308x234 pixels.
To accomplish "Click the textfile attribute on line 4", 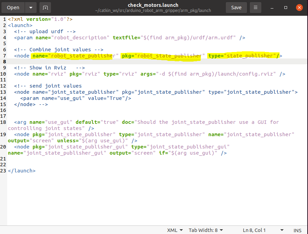I will [x=174, y=38].
